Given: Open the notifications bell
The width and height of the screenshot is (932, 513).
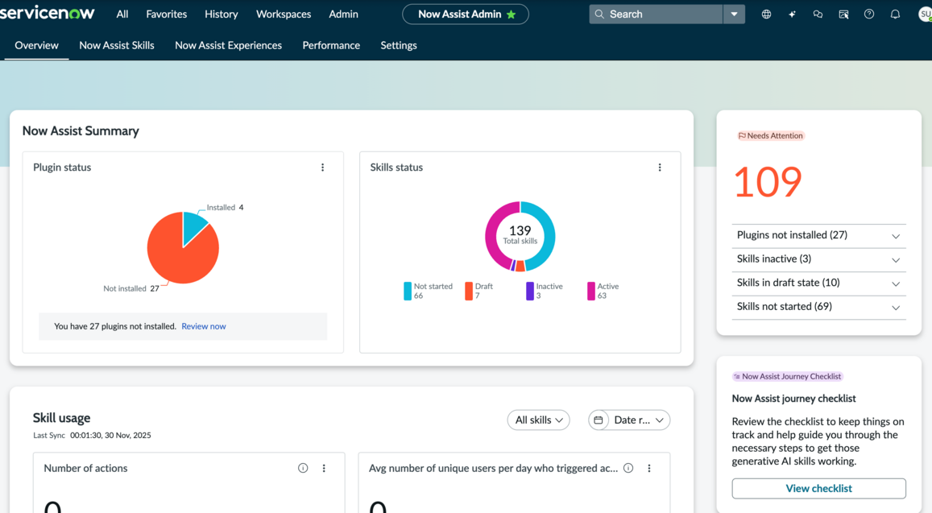Looking at the screenshot, I should coord(895,14).
